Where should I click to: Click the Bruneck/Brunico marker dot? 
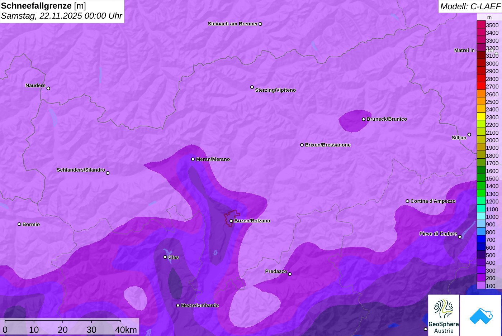(x=364, y=119)
